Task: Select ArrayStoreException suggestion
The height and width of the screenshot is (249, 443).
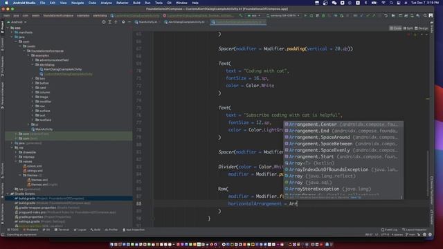Action: pyautogui.click(x=343, y=189)
